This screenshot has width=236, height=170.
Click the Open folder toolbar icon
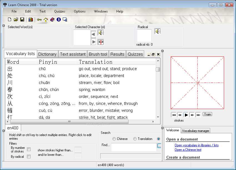tap(16, 19)
